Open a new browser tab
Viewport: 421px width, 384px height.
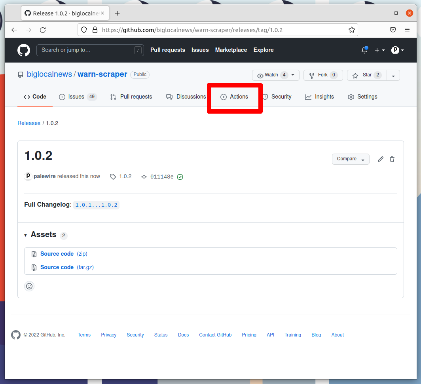118,13
